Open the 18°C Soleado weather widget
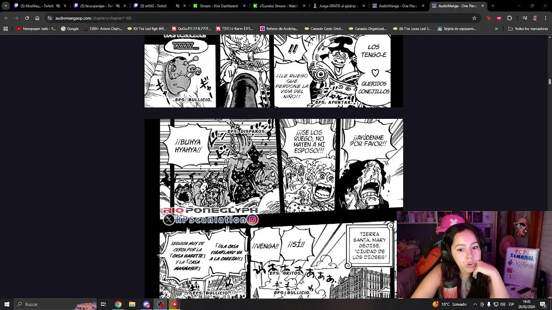Screen dimensions: 552x310 click(x=450, y=304)
